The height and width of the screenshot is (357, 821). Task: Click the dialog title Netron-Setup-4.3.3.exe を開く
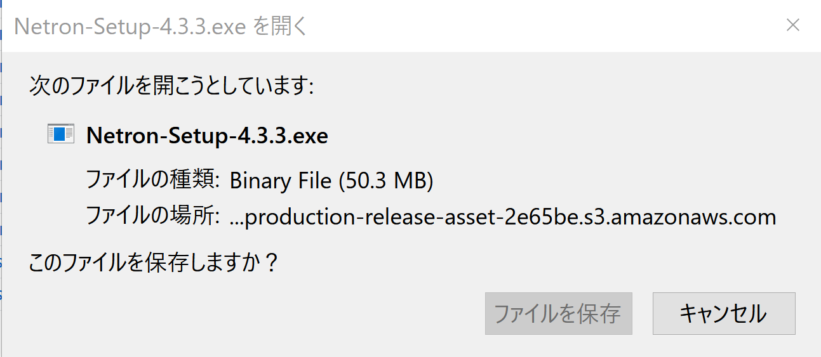click(161, 27)
